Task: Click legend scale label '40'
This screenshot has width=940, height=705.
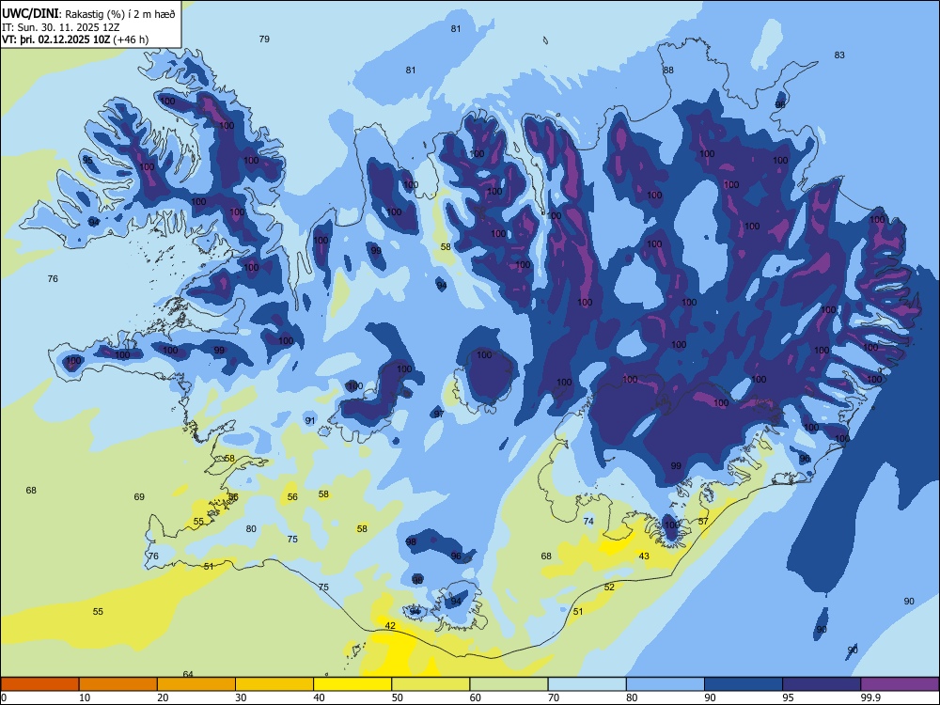Action: 319,697
